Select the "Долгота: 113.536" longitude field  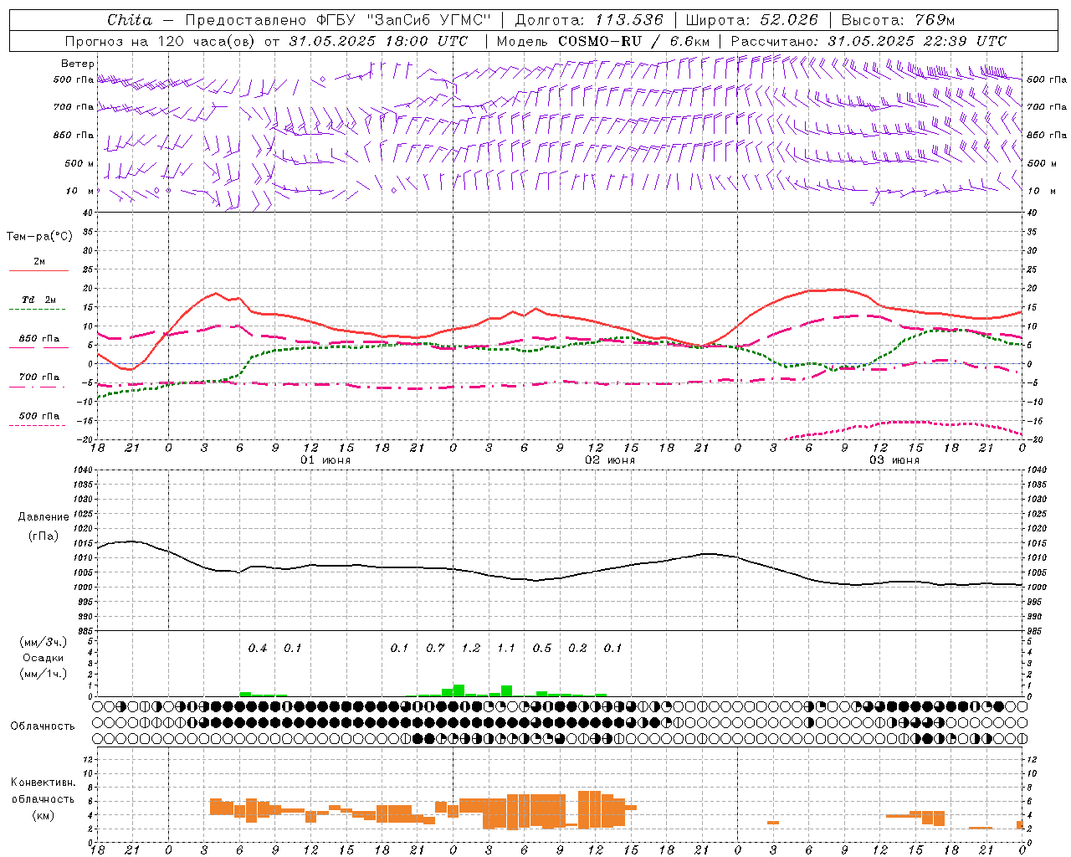click(589, 20)
